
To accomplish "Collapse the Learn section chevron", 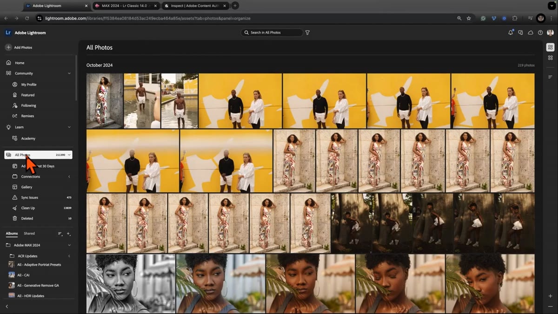I will click(69, 127).
